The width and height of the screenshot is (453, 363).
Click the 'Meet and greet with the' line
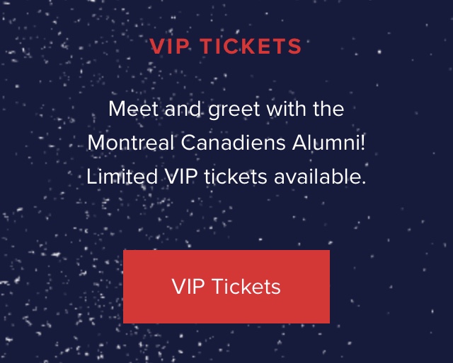tap(226, 109)
